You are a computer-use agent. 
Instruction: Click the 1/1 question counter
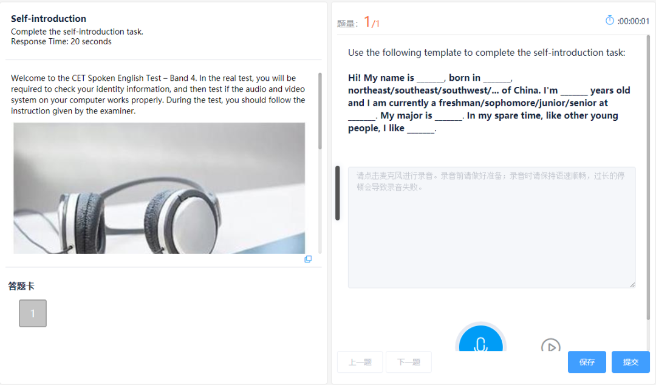coord(372,22)
